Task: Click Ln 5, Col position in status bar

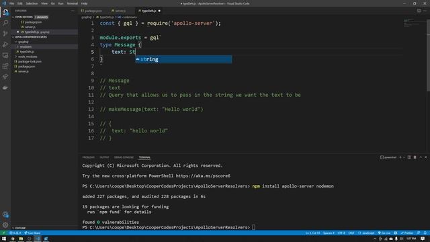Action: 312,233
